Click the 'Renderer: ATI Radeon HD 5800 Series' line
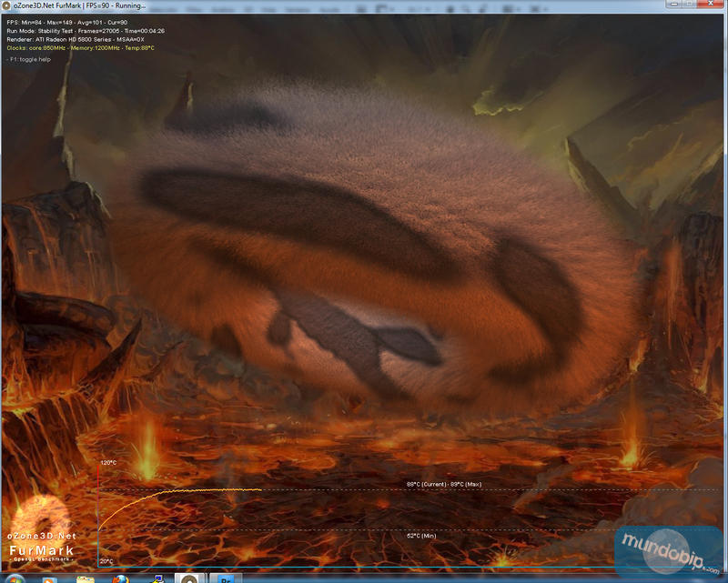 point(76,39)
